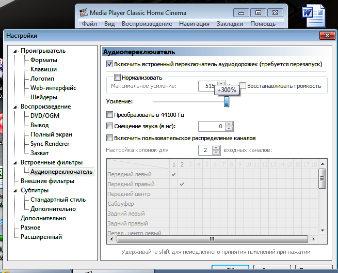Screen dimensions: 338x273
Task: Enable 'Преобразовать в 44100 Гц' checkbox
Action: tap(109, 114)
